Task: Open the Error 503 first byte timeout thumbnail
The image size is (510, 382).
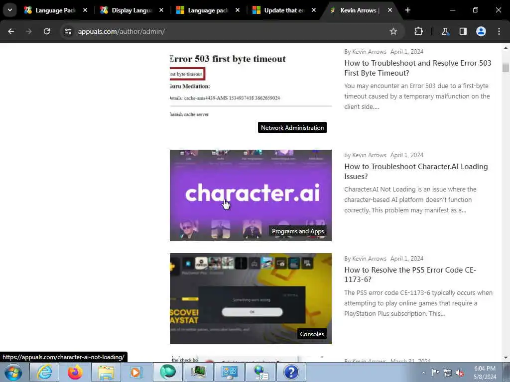Action: [x=251, y=92]
